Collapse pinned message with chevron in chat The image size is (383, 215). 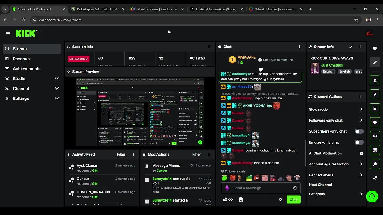[x=261, y=70]
